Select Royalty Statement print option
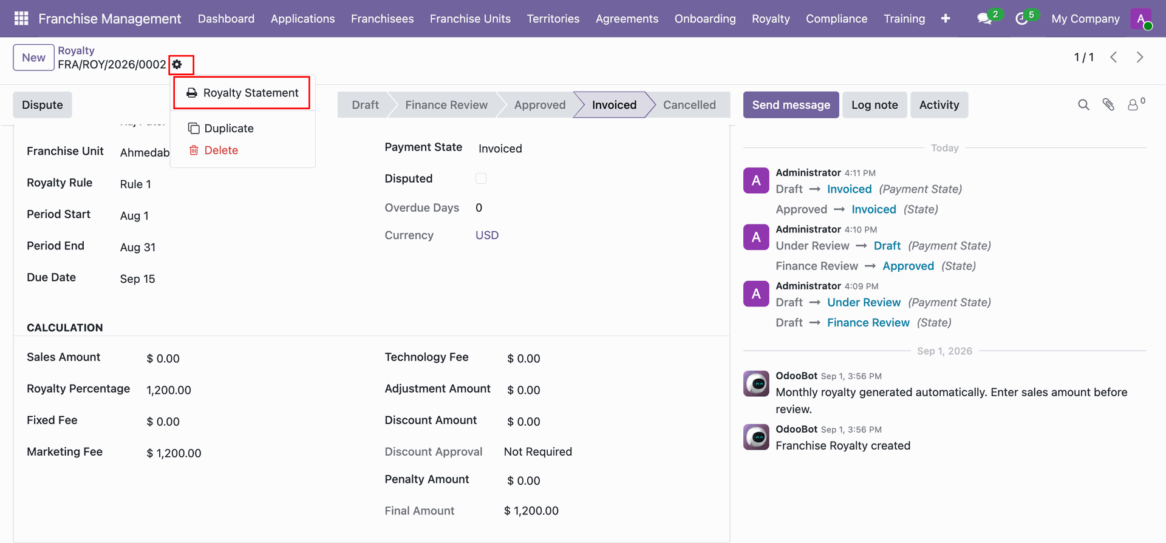The image size is (1166, 543). pos(242,93)
